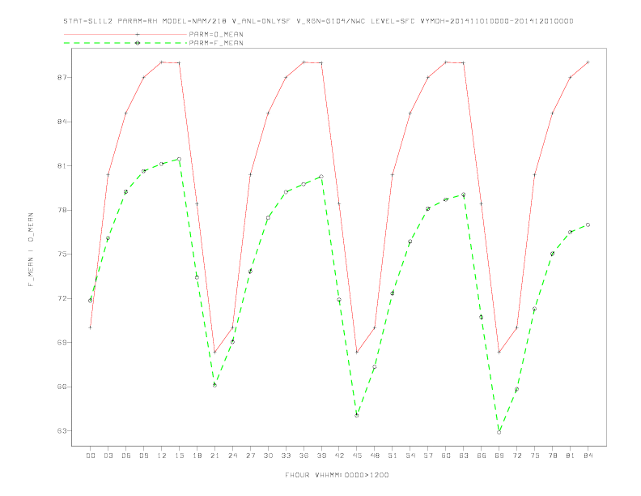
Task: Click the vertical axis label F_MEAN | O_MEAN
Action: [31, 250]
